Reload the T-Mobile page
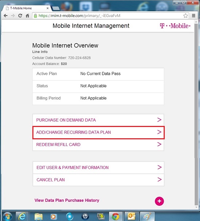The image size is (200, 221). [x=20, y=16]
